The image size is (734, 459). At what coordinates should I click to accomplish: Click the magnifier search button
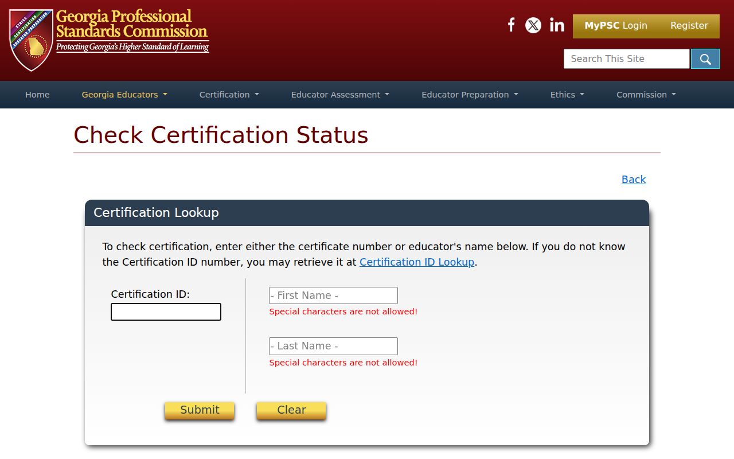(705, 59)
